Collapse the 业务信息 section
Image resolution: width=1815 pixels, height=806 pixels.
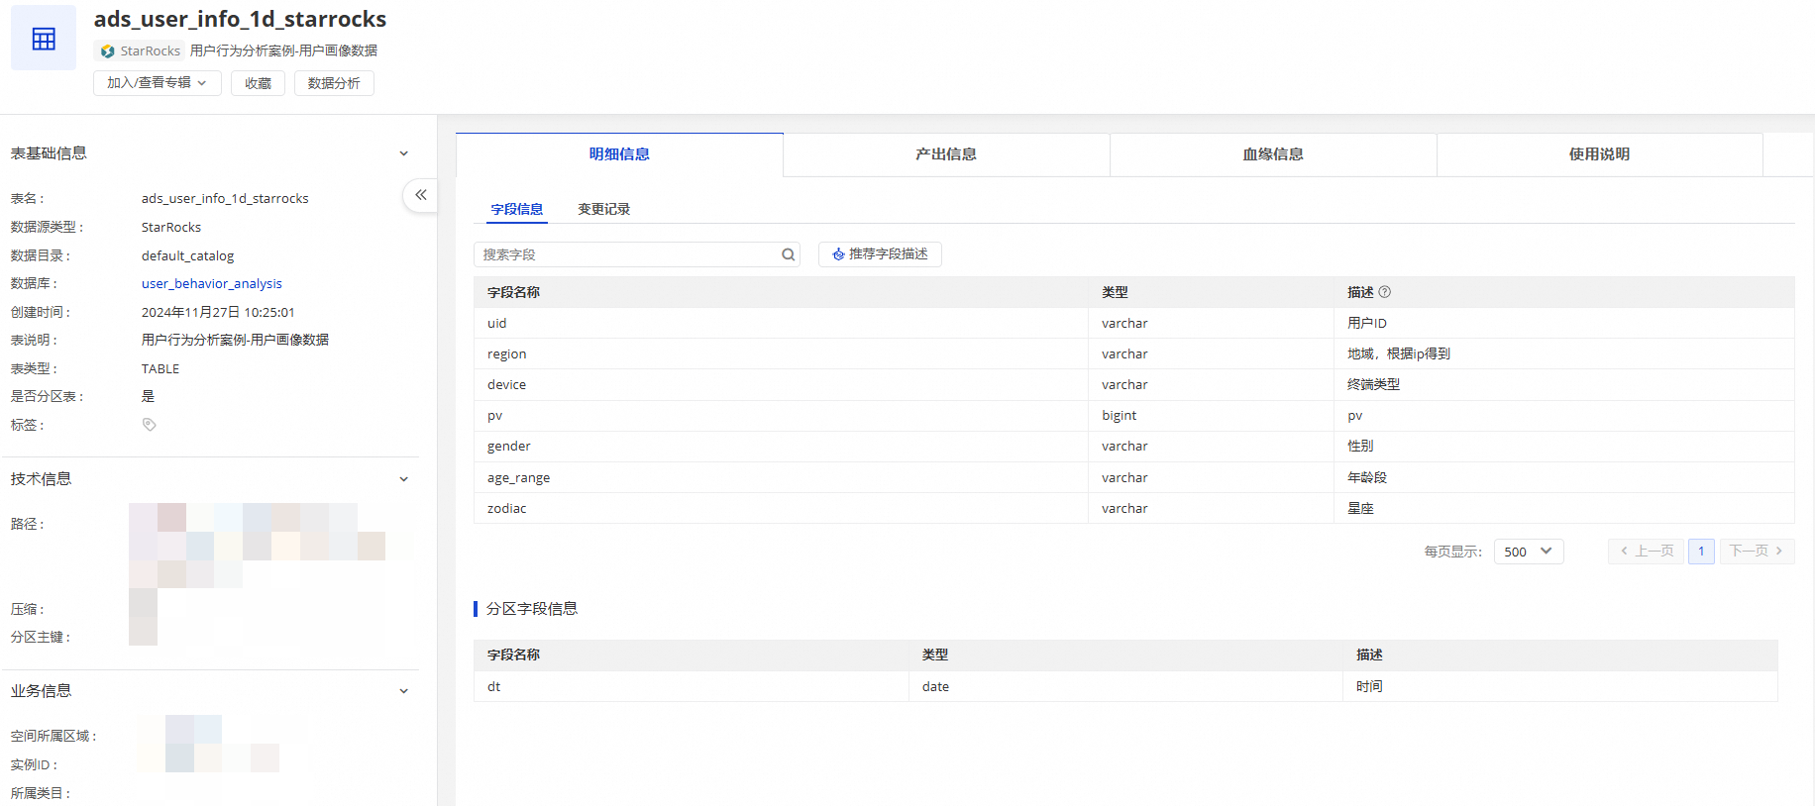403,691
